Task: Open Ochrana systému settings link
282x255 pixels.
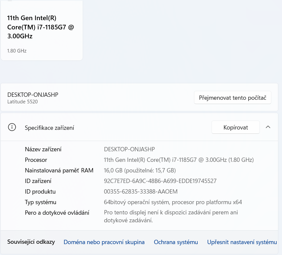Action: (x=176, y=242)
